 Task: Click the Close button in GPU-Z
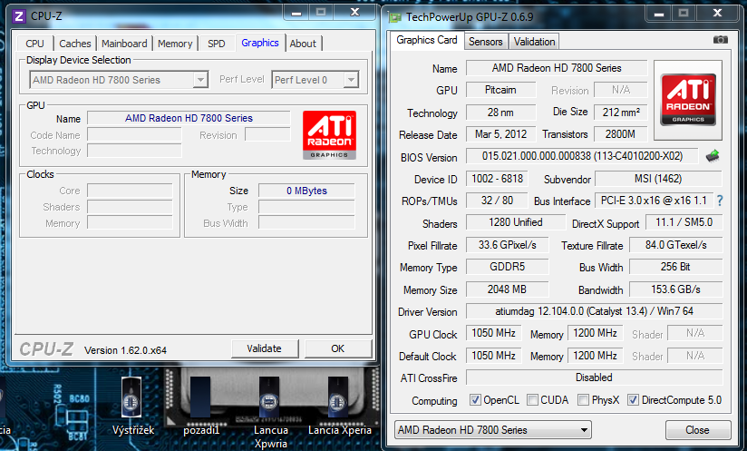pyautogui.click(x=697, y=430)
